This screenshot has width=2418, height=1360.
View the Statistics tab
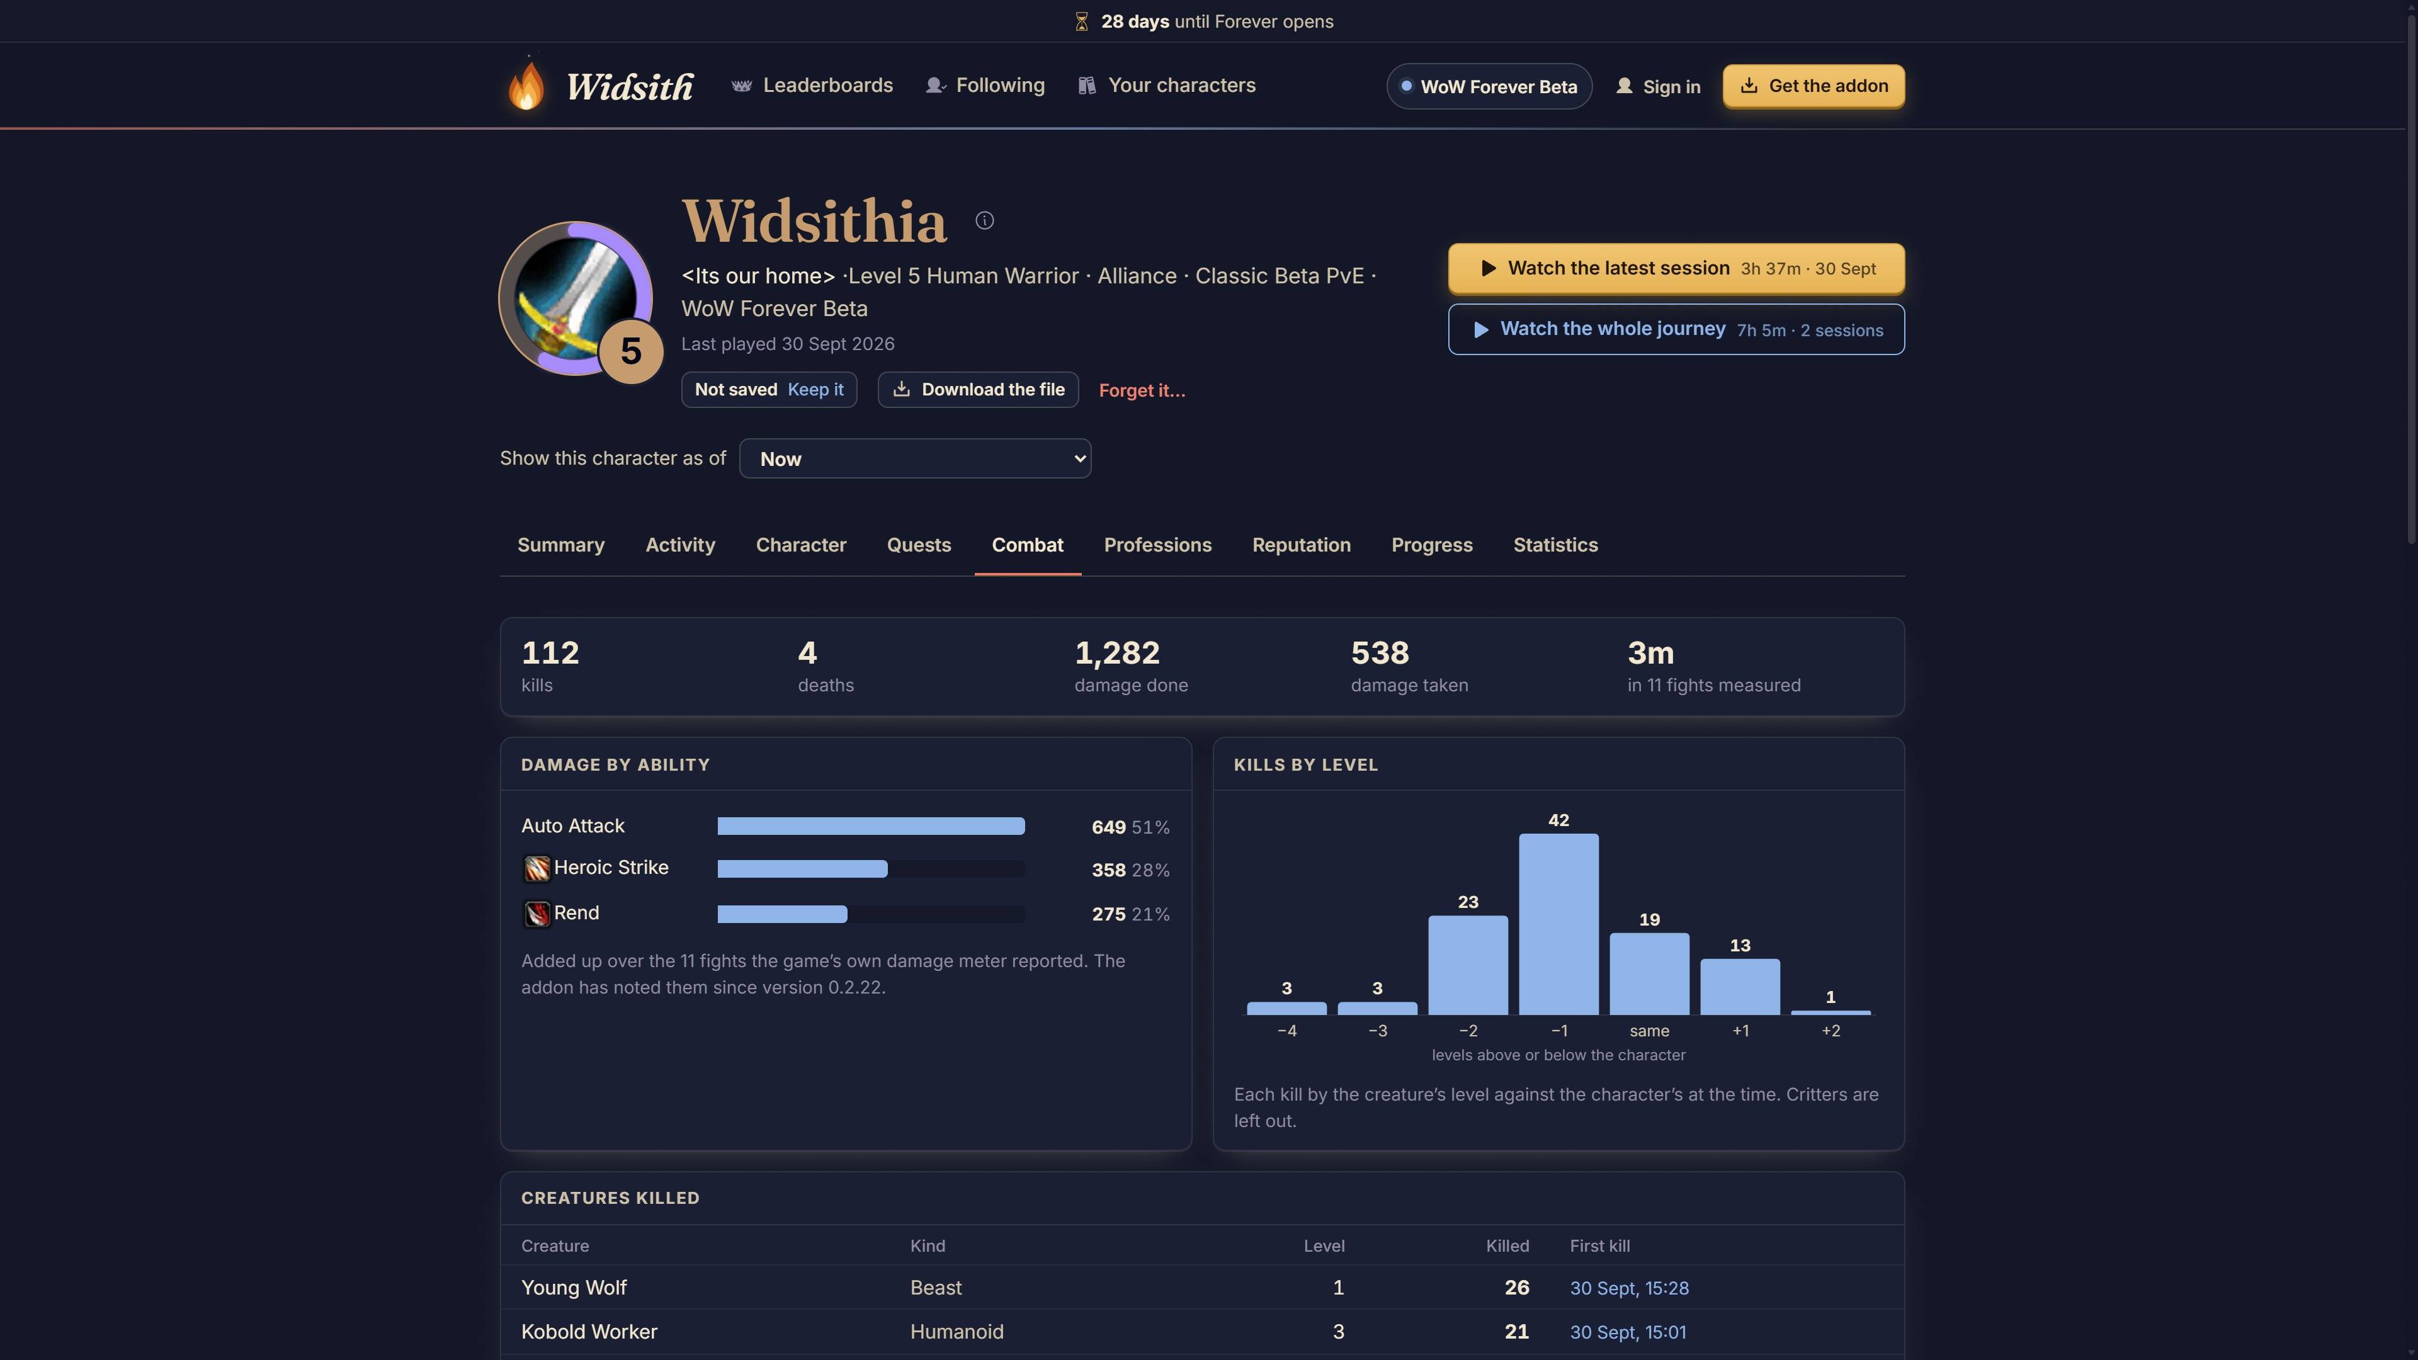pos(1555,545)
